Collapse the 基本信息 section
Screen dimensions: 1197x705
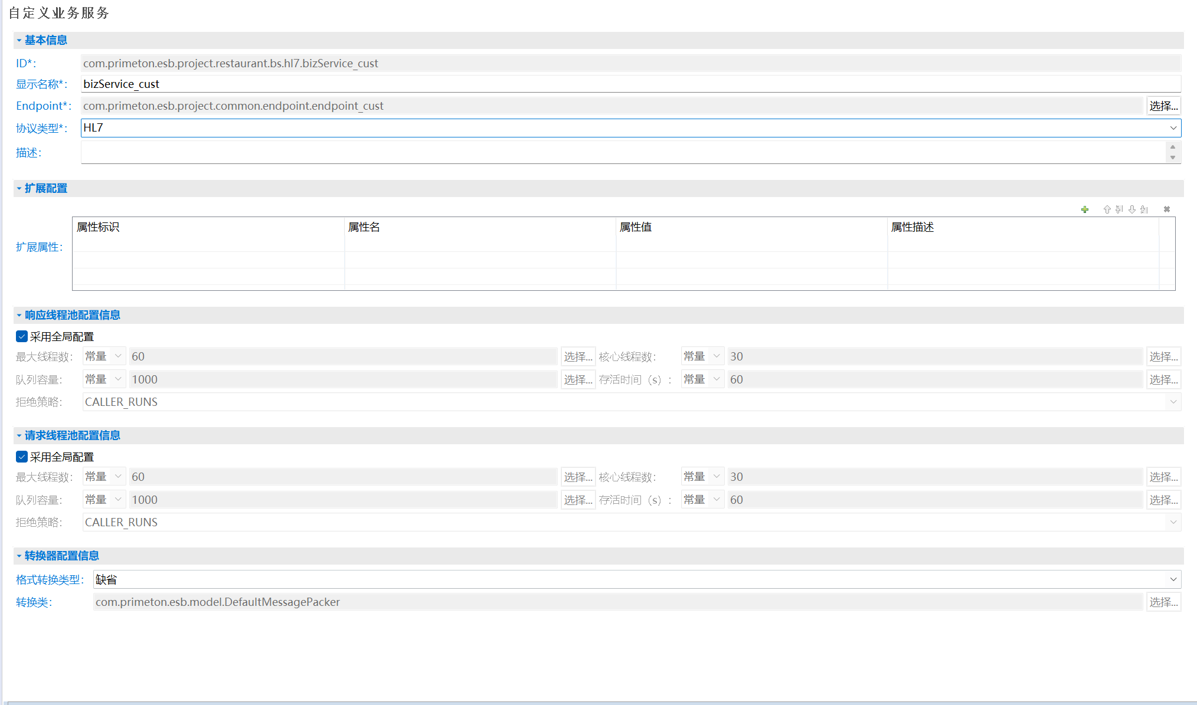tap(19, 40)
